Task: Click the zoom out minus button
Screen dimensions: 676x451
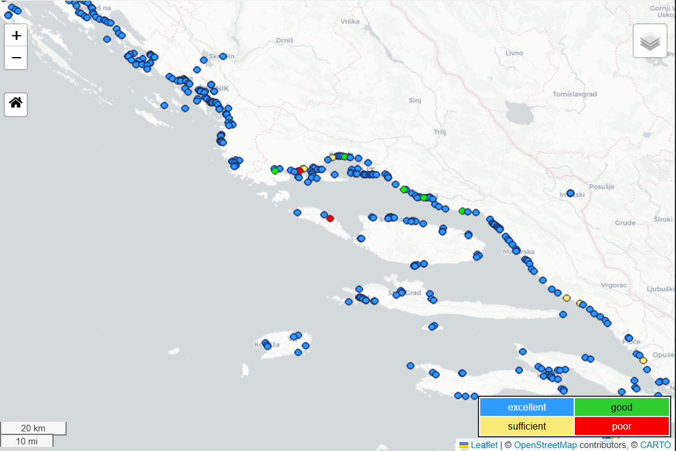Action: pyautogui.click(x=16, y=58)
